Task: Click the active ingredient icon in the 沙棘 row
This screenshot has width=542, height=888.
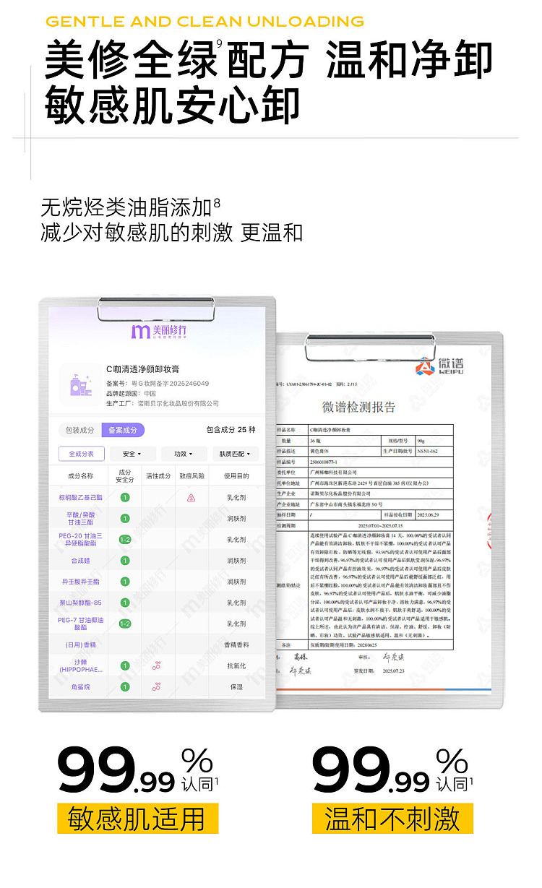Action: click(156, 665)
